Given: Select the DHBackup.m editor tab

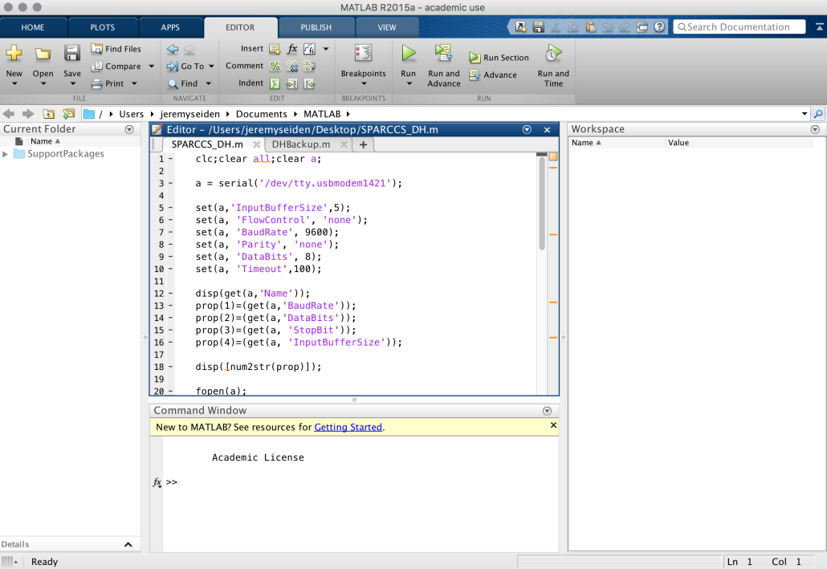Looking at the screenshot, I should (x=301, y=144).
